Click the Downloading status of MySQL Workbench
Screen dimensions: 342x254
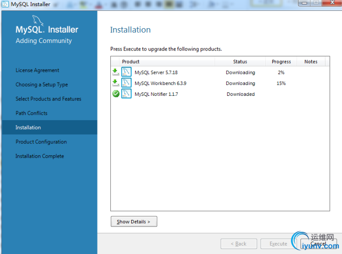coord(241,83)
